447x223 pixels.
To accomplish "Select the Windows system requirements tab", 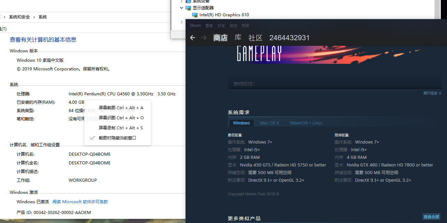I will coord(241,123).
